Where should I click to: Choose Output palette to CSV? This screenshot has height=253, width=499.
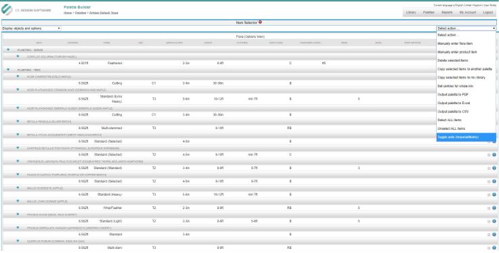click(x=466, y=112)
